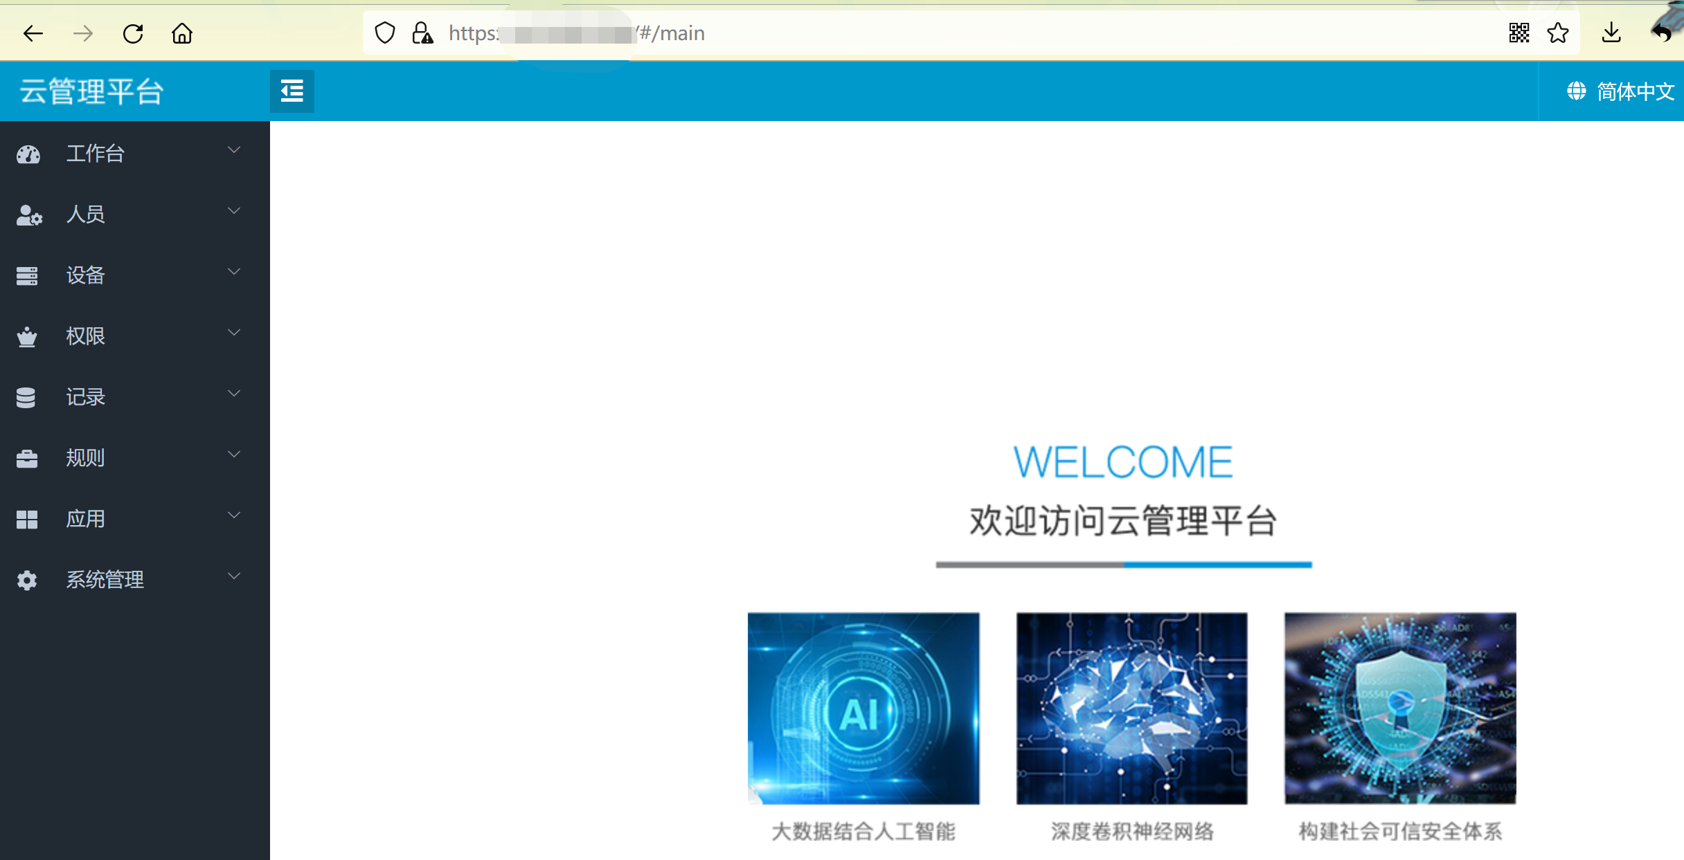This screenshot has height=860, width=1684.
Task: Click the 云管理平台 header title
Action: [x=91, y=91]
